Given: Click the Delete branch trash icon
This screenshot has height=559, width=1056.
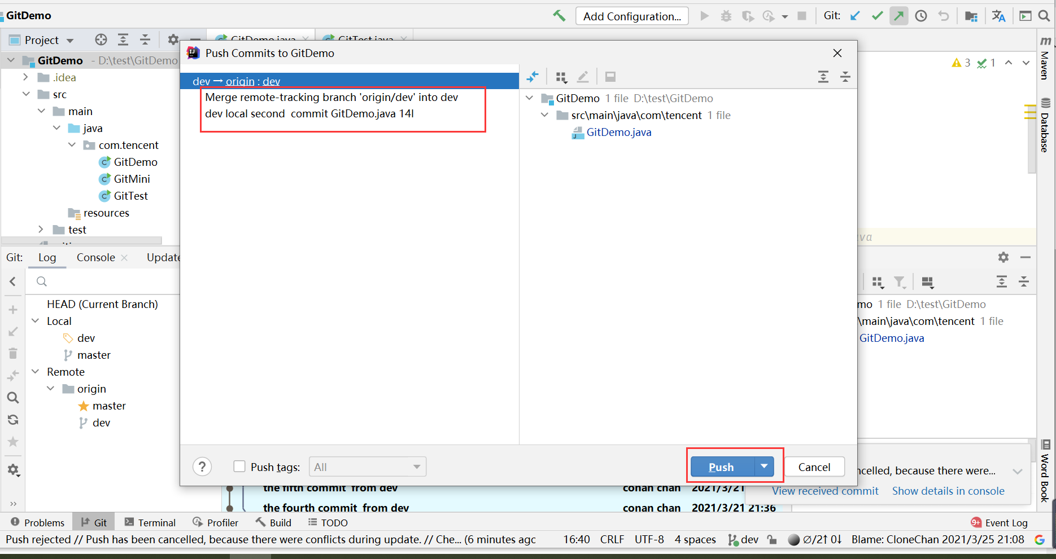Looking at the screenshot, I should (13, 354).
